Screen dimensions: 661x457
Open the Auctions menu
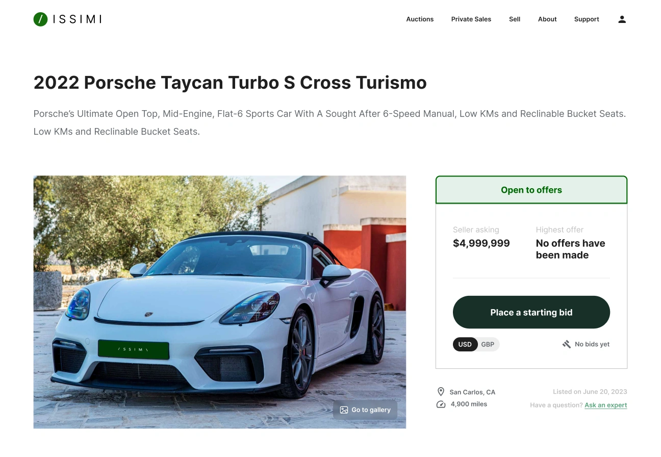click(420, 19)
